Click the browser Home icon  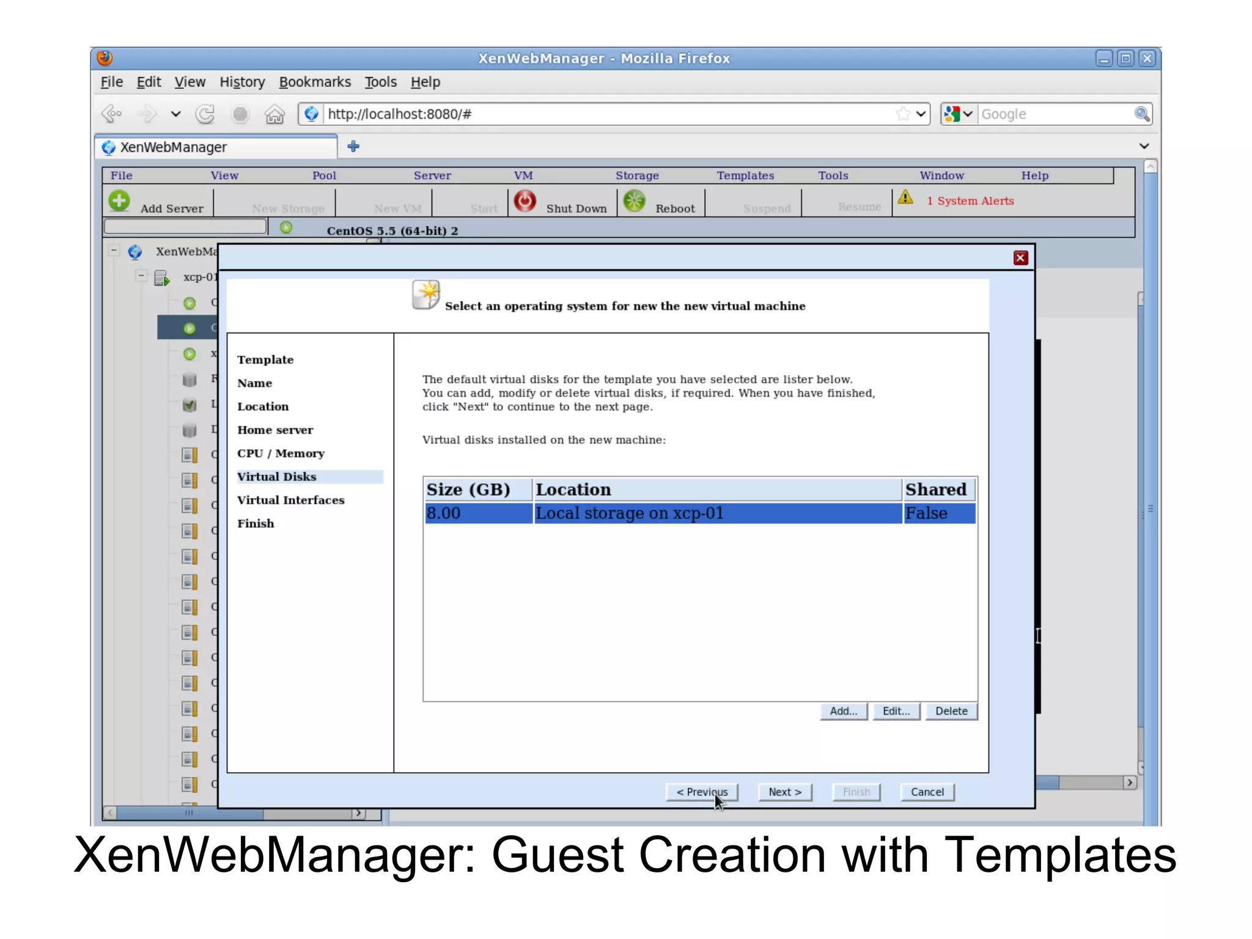pos(274,114)
